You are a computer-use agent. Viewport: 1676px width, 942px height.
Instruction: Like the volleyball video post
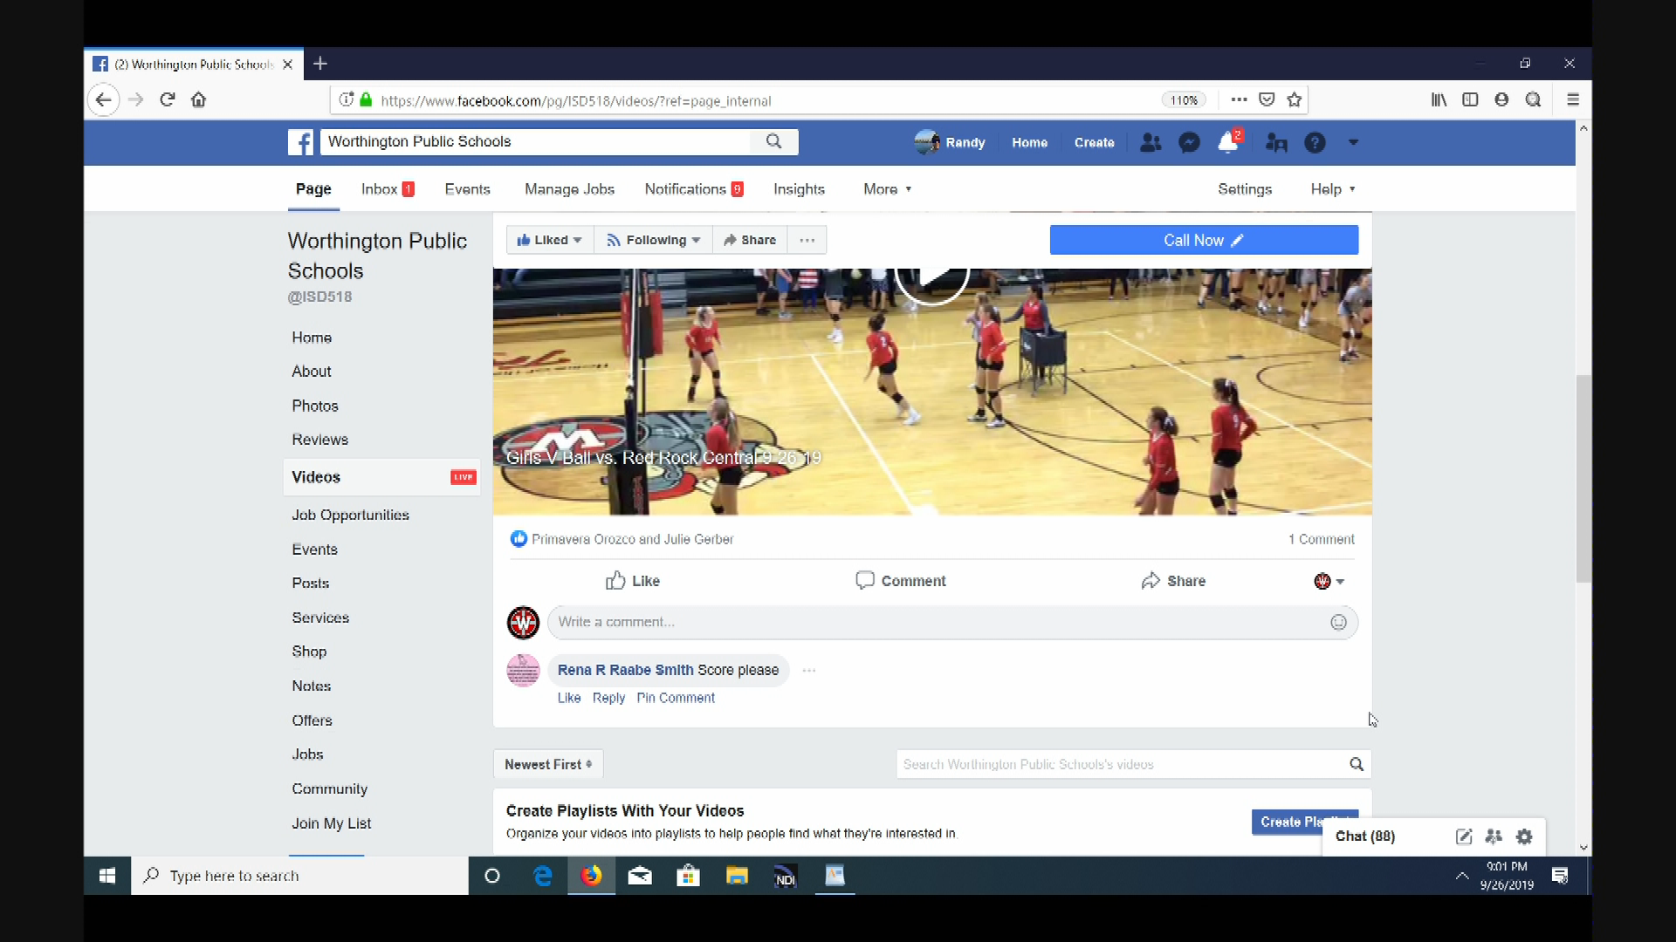(633, 581)
